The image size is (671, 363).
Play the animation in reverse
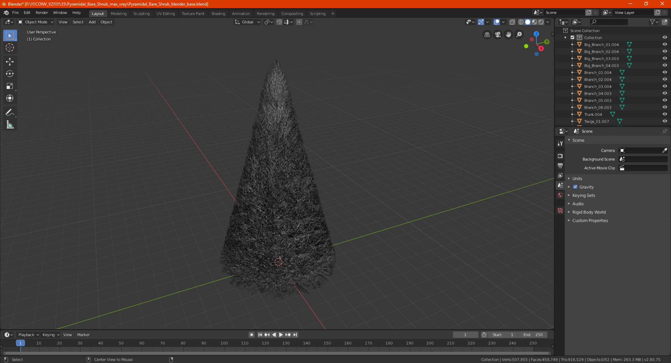274,335
